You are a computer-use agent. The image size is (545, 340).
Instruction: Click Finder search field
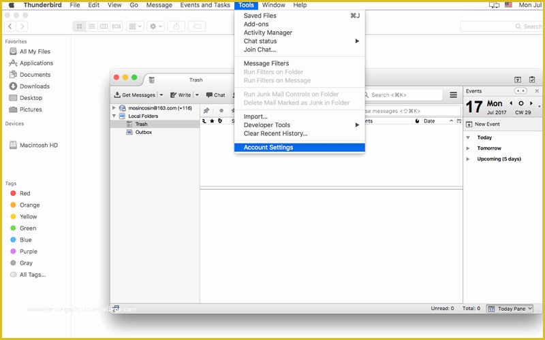(x=502, y=27)
